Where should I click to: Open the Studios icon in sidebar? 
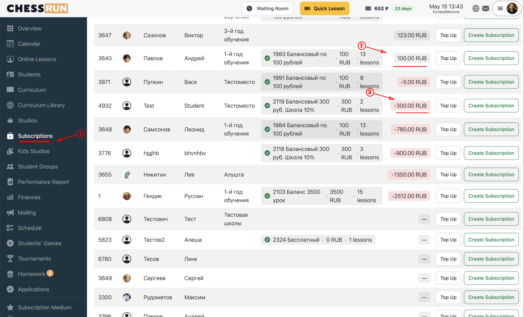[10, 120]
